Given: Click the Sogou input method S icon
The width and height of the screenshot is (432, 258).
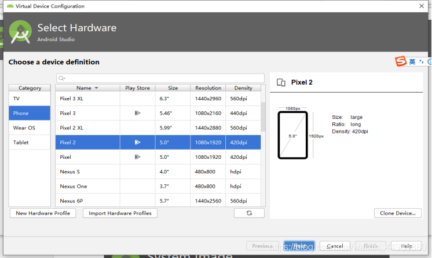Looking at the screenshot, I should point(401,61).
